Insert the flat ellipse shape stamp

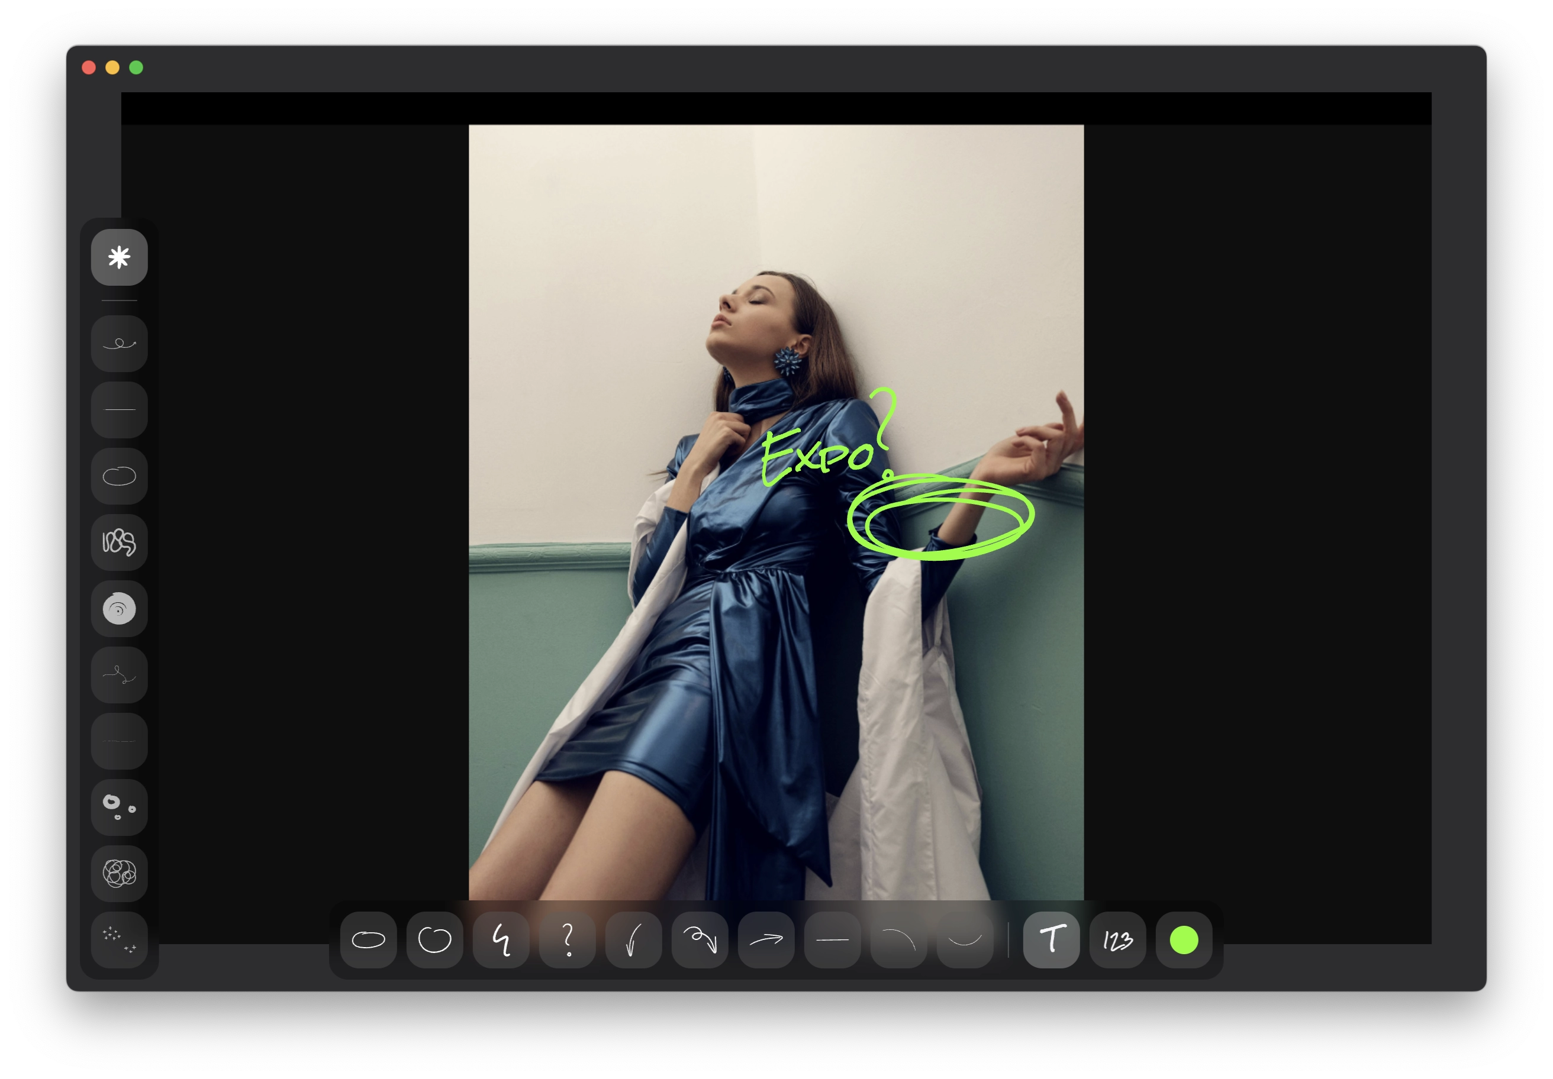click(369, 940)
